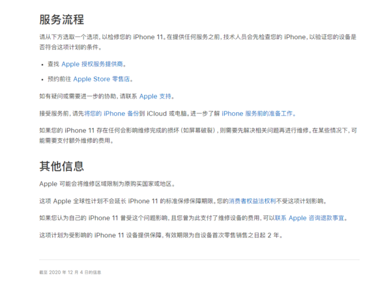Open 将您的 iPhone 备份 link
This screenshot has height=285, width=391.
[x=111, y=113]
